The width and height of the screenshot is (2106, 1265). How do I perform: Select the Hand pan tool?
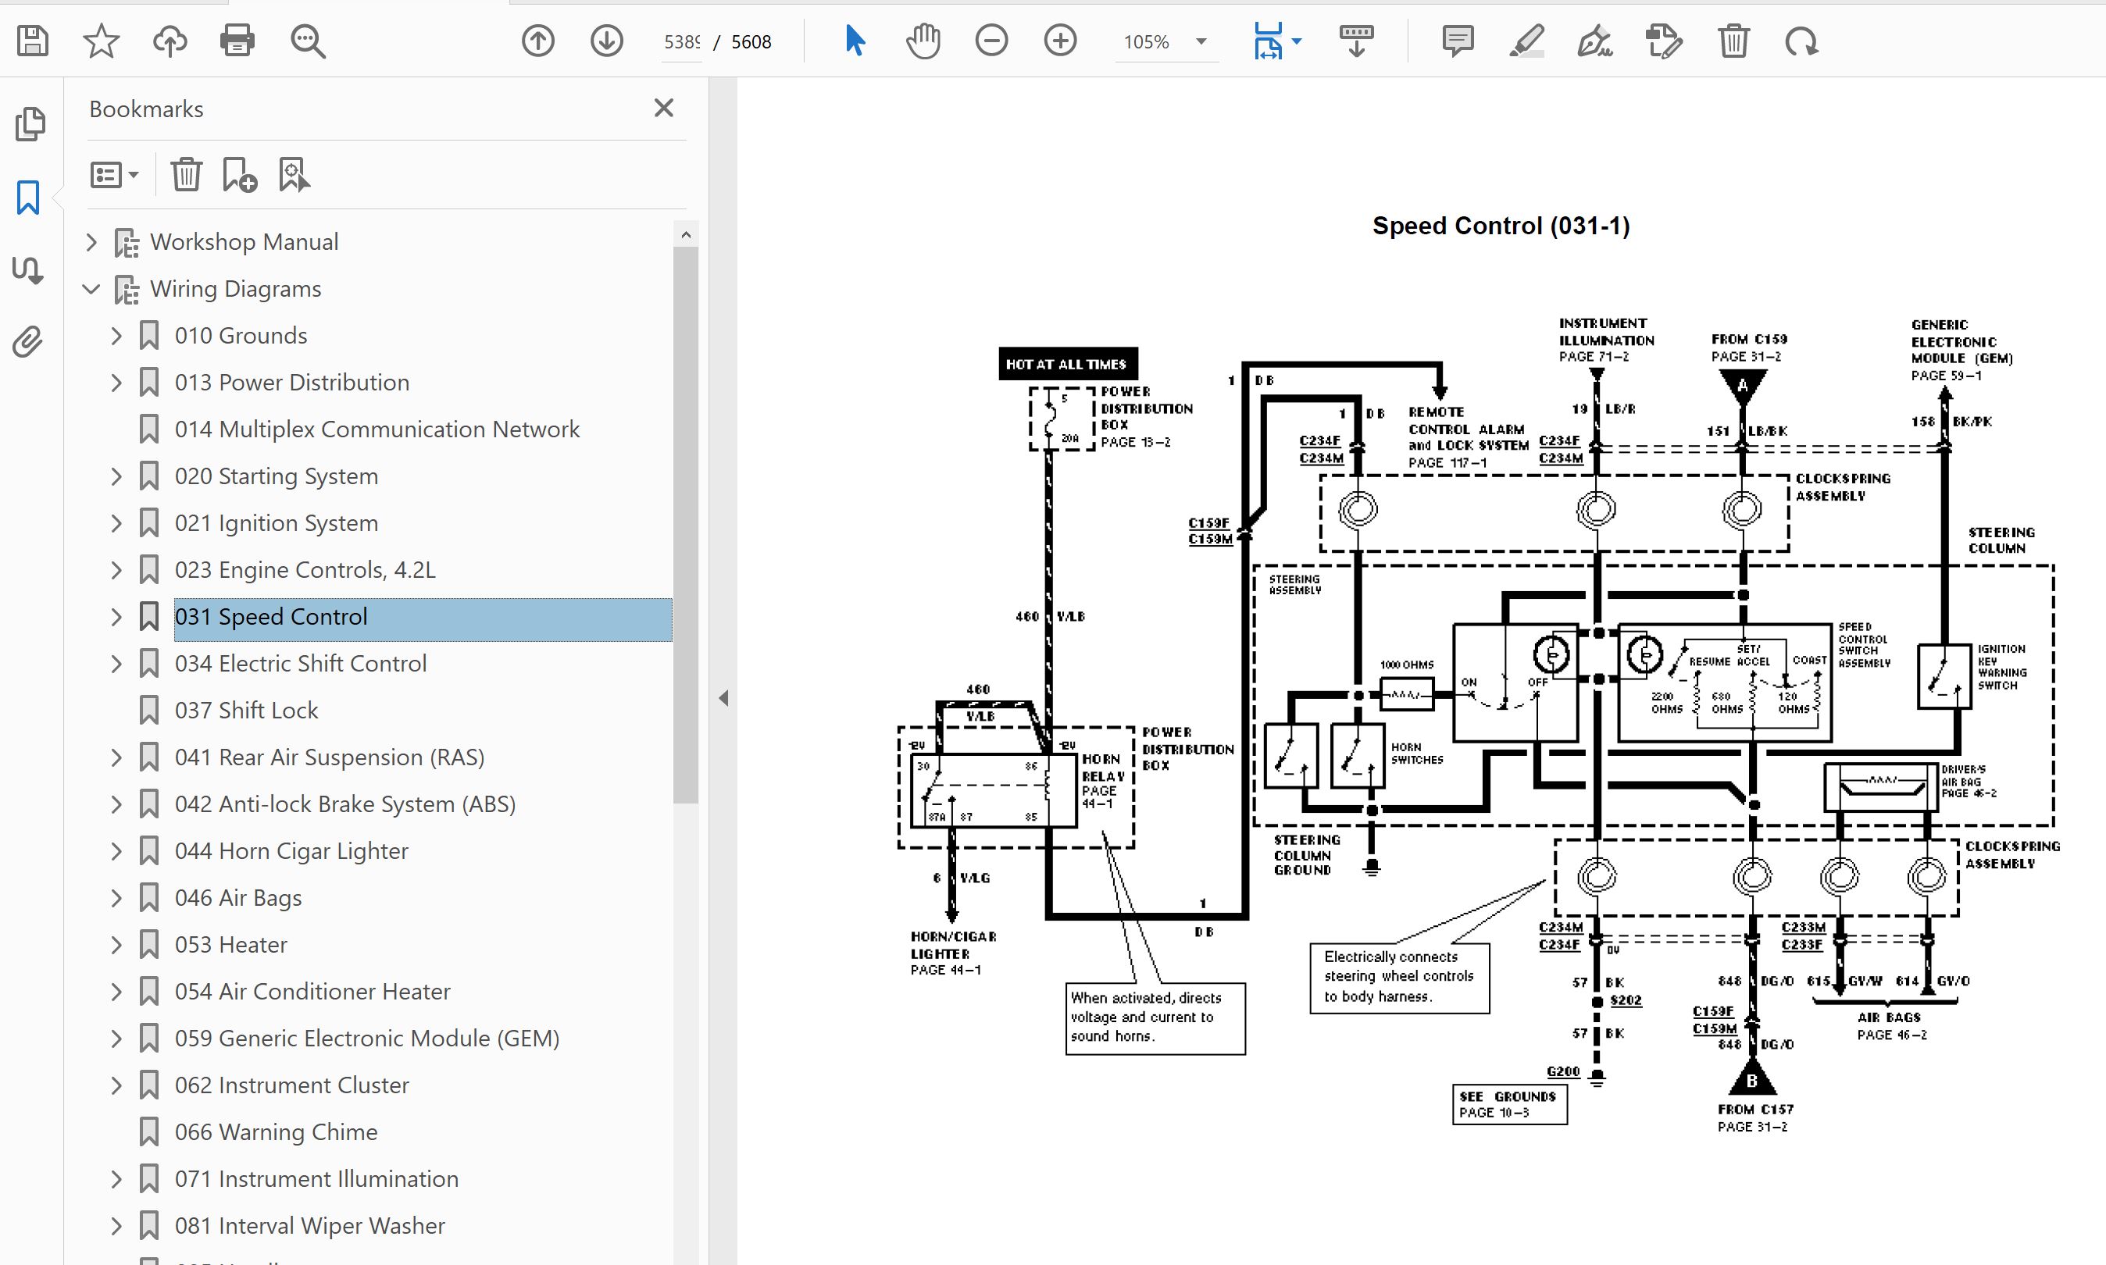(923, 41)
